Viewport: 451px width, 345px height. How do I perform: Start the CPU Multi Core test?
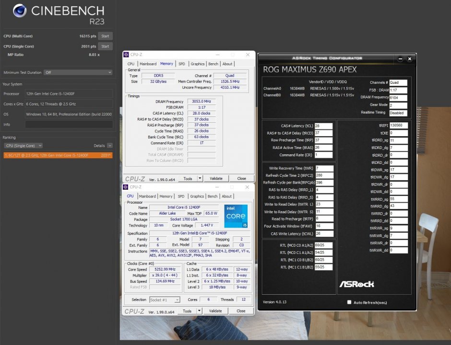[x=105, y=36]
